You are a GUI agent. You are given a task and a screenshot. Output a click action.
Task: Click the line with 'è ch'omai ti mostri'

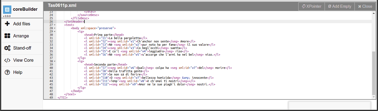[141, 81]
